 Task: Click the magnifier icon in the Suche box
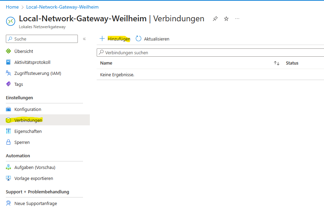10,39
